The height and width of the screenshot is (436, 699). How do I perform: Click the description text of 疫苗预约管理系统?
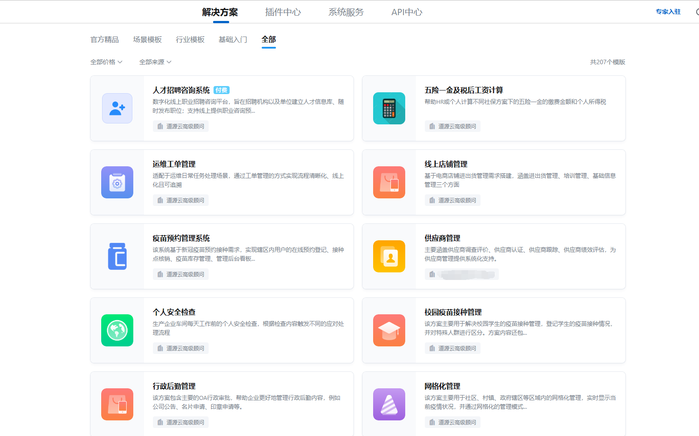pyautogui.click(x=248, y=254)
